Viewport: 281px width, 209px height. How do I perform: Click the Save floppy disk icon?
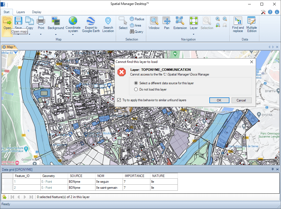(x=18, y=21)
